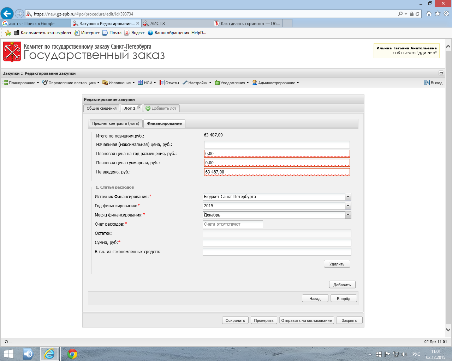Click Отправить на согласование button
This screenshot has width=452, height=361.
pos(307,320)
